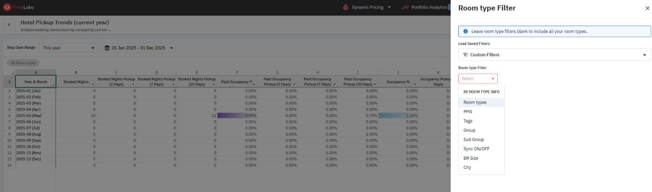
Task: Click the back arrow button
Action: [x=9, y=25]
